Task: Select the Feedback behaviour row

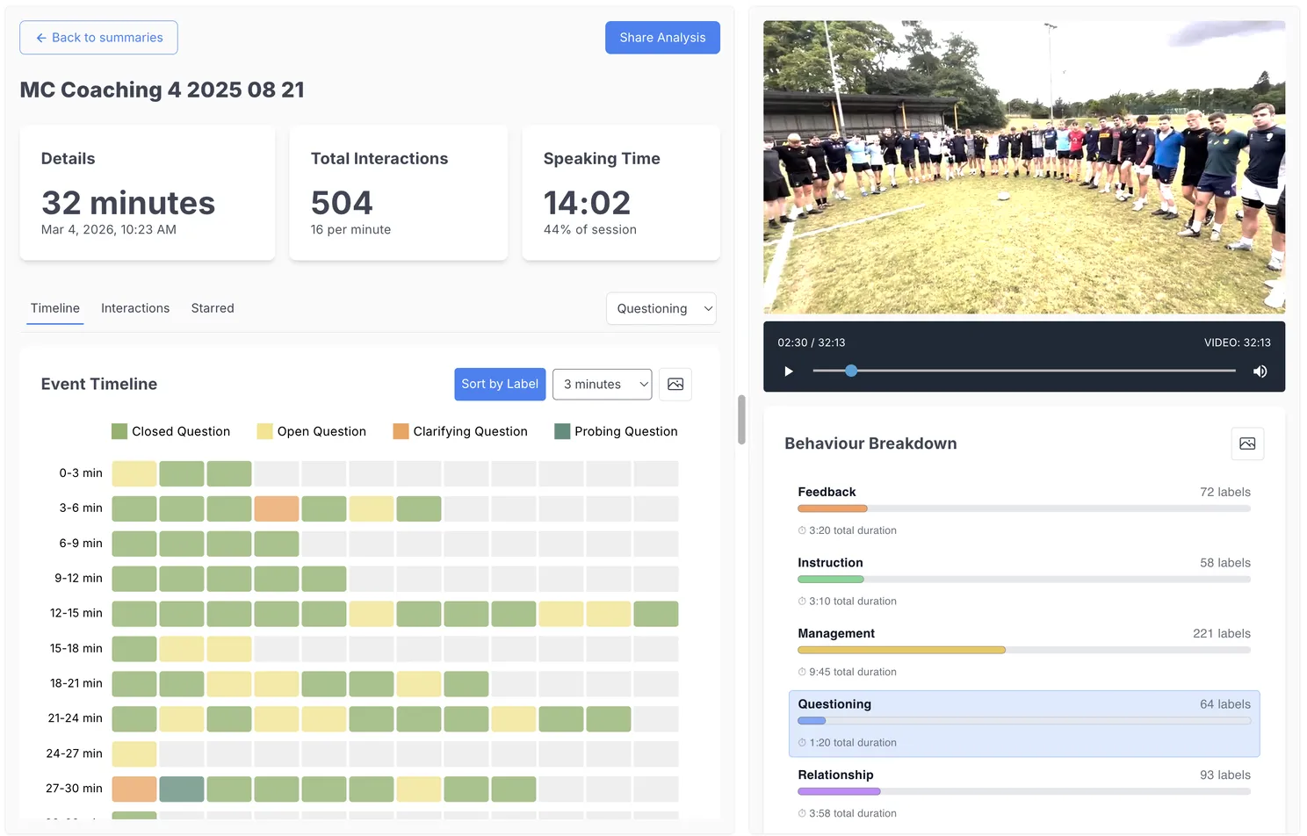Action: pos(1024,510)
